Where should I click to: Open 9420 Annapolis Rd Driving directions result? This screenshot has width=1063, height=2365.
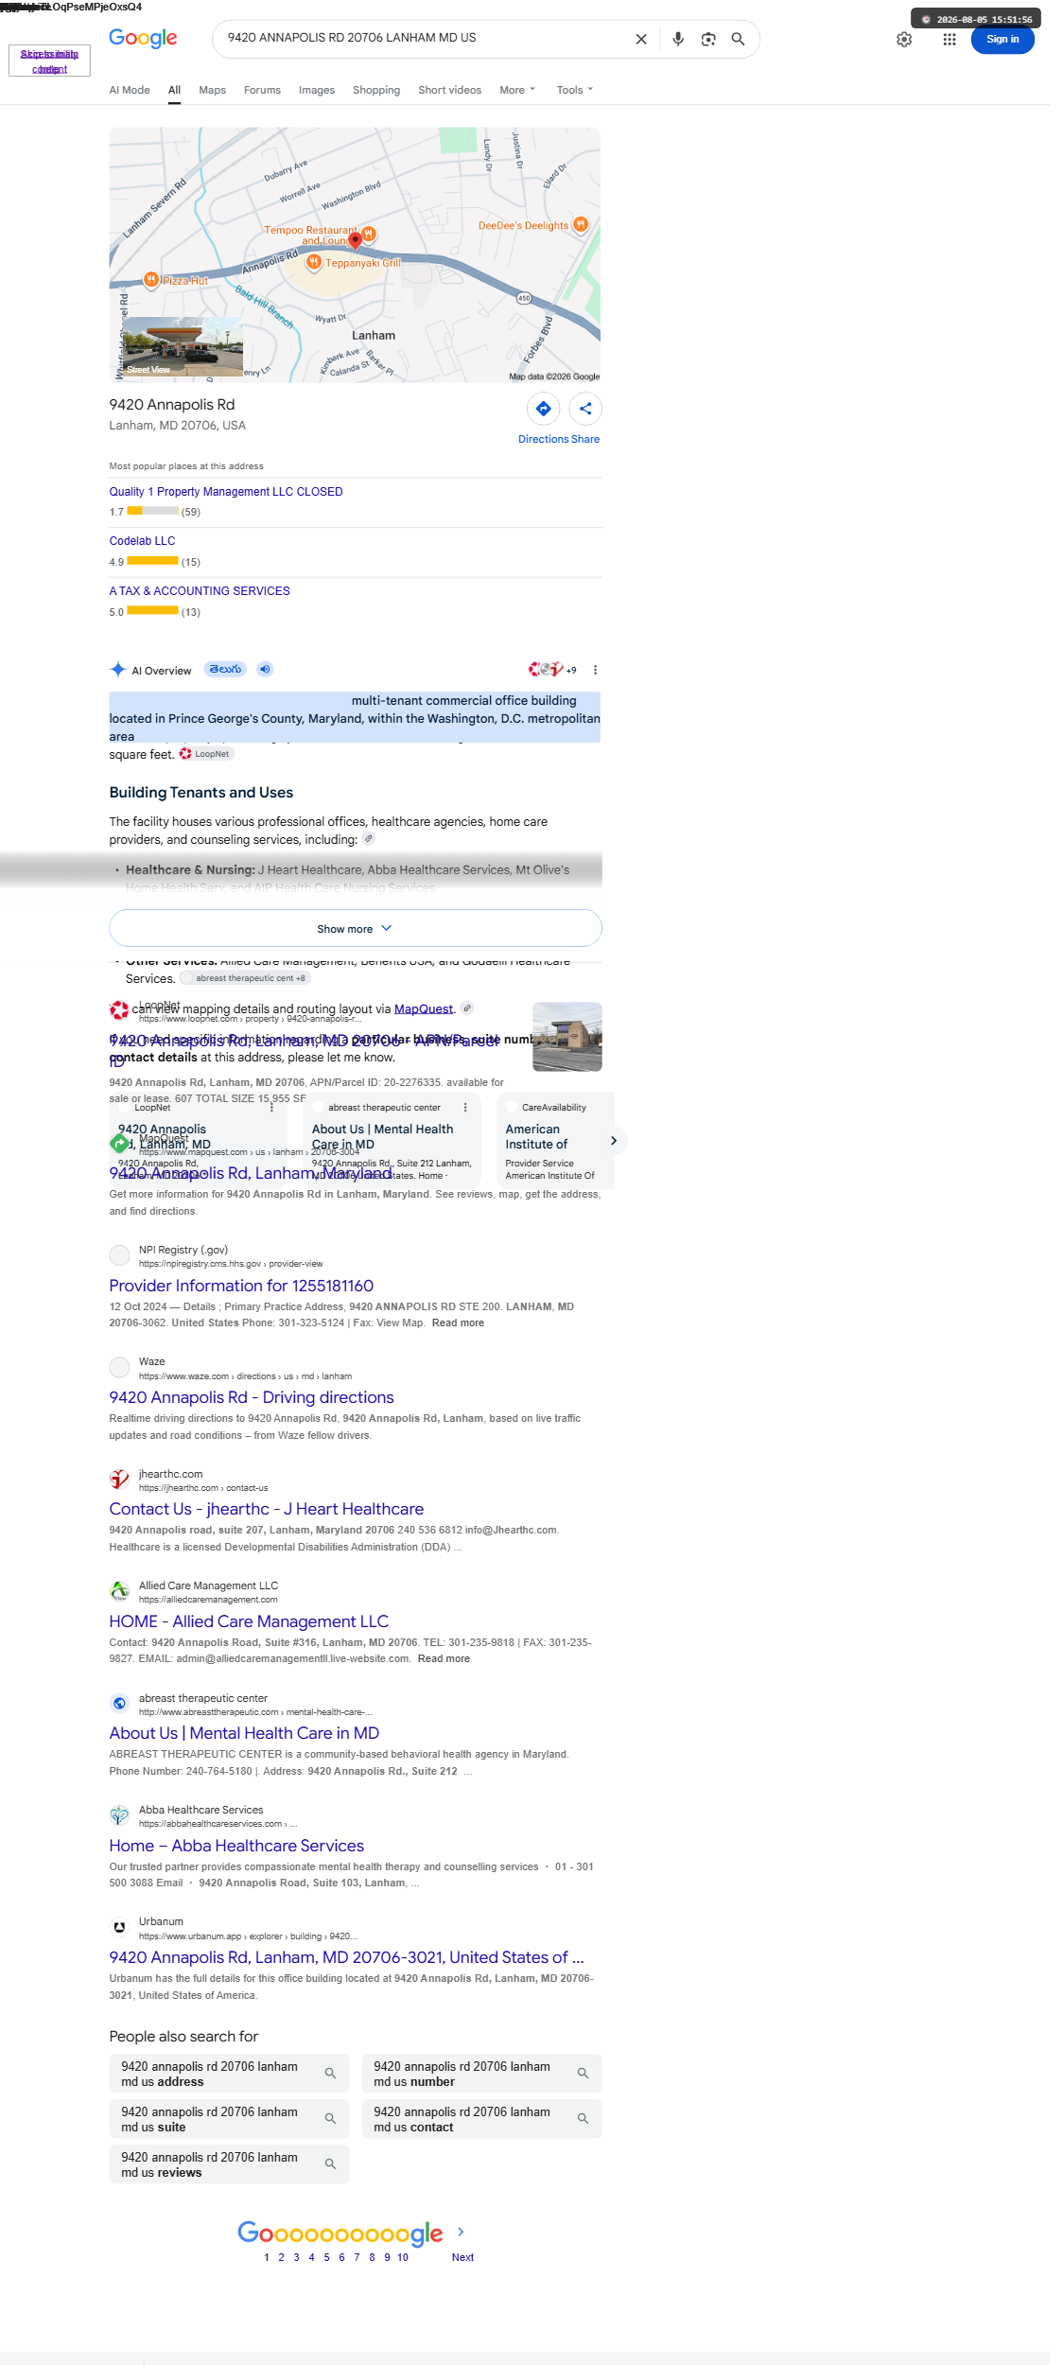point(252,1397)
